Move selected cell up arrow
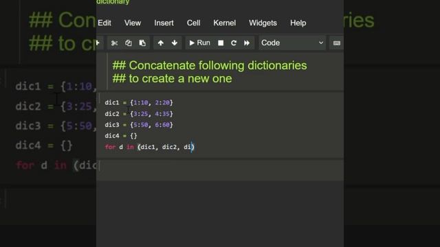Screen dimensions: 440x247 (x=160, y=43)
